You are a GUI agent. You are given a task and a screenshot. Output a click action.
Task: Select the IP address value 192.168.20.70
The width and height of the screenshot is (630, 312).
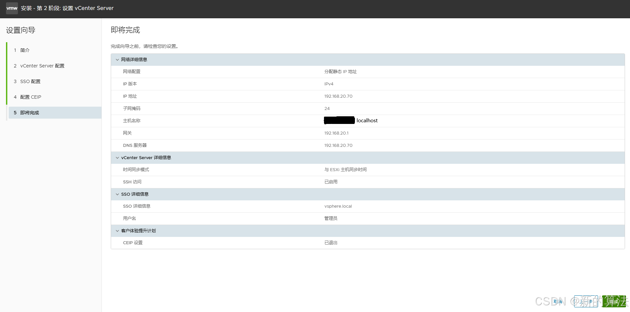click(x=338, y=96)
